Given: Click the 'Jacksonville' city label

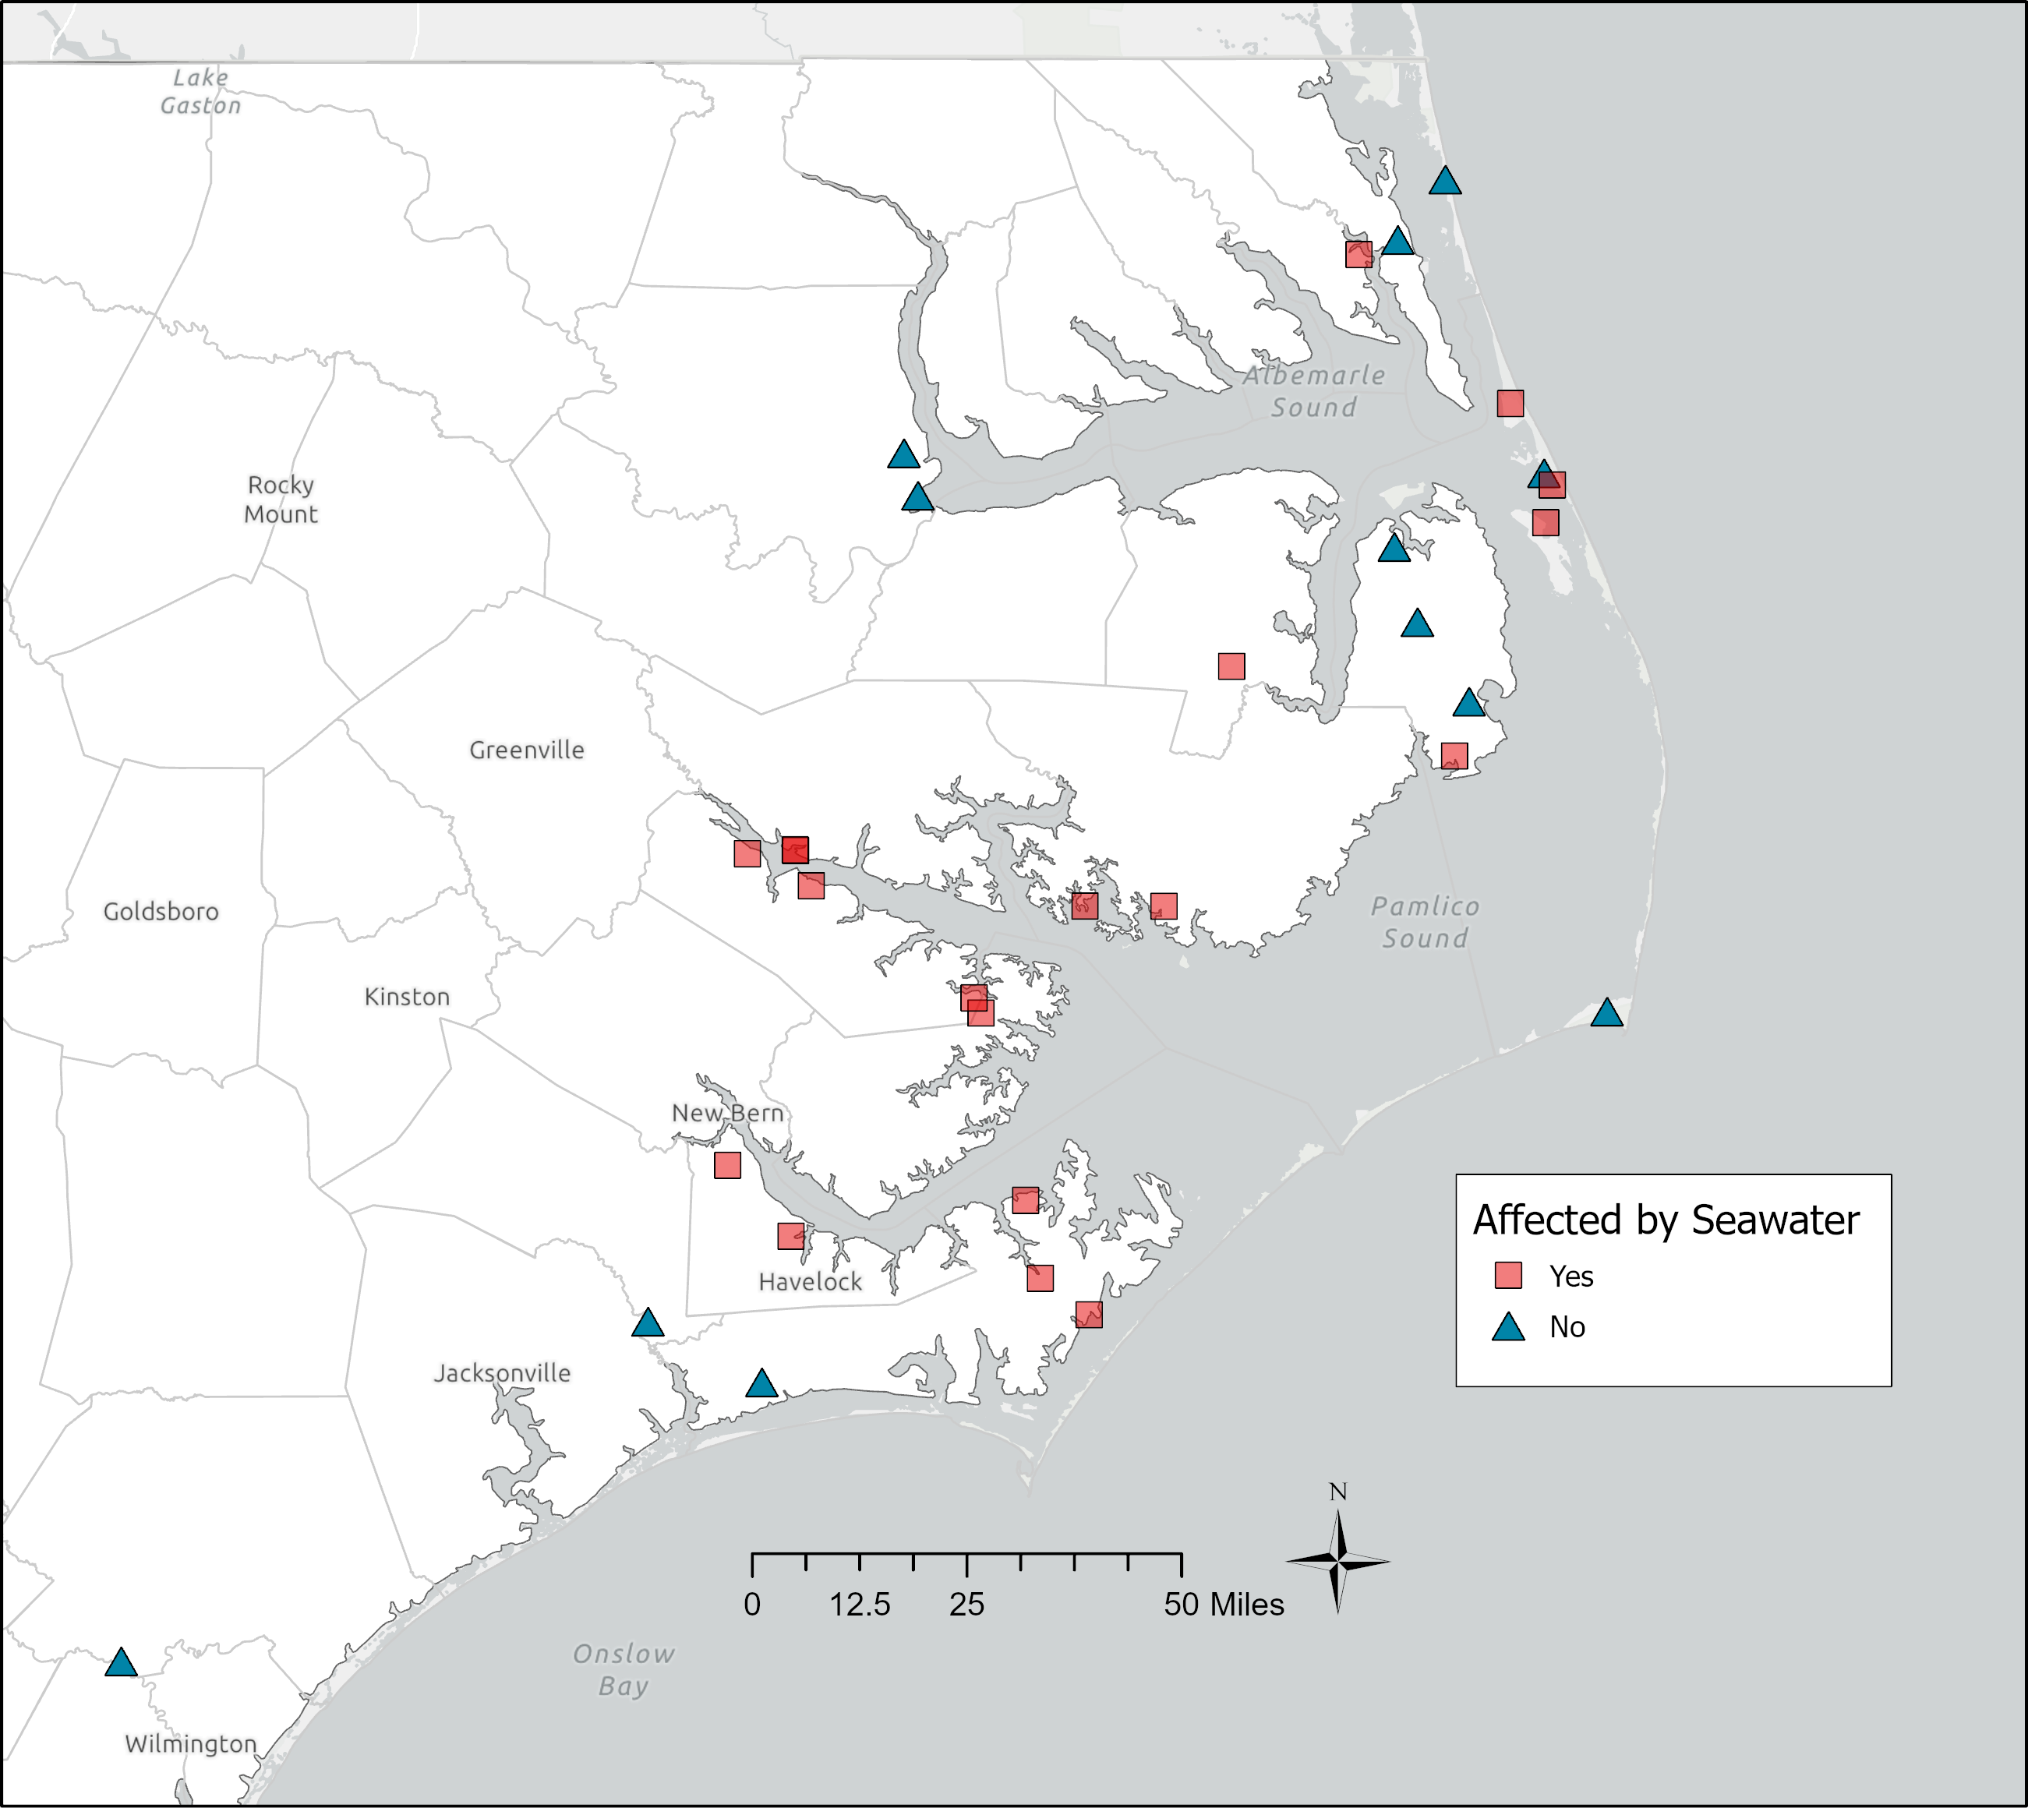Looking at the screenshot, I should (x=503, y=1373).
